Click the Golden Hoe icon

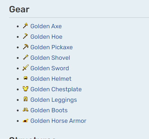26,36
